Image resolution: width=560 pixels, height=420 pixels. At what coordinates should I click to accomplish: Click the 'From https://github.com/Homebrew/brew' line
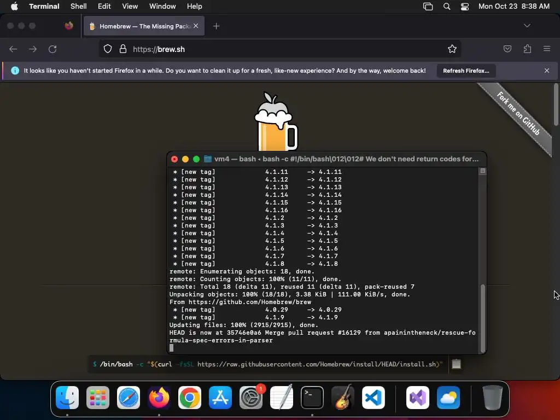tap(240, 302)
